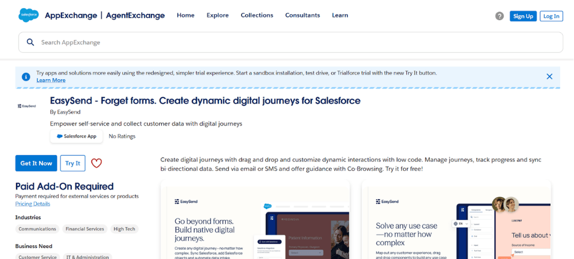Select the IT & Administration tag
The height and width of the screenshot is (259, 574).
(87, 257)
